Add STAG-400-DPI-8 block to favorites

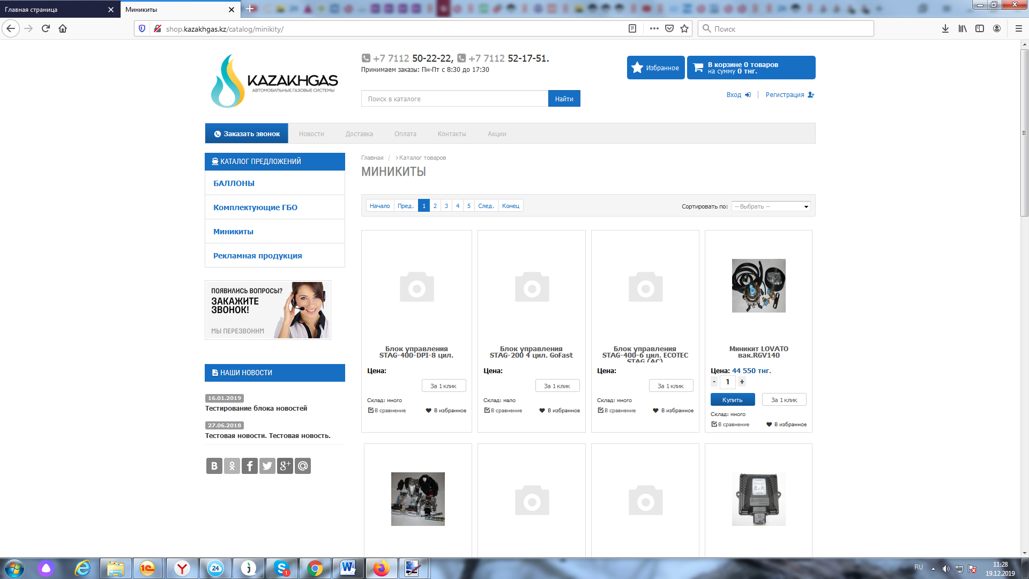pos(446,411)
